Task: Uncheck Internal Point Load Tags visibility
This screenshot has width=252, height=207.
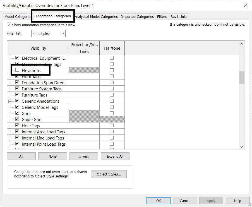Action: pos(17,144)
